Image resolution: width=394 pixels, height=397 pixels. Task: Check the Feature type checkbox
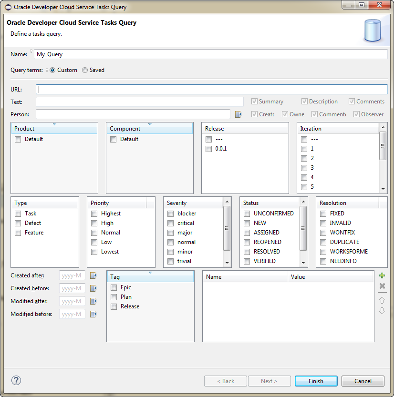[18, 233]
